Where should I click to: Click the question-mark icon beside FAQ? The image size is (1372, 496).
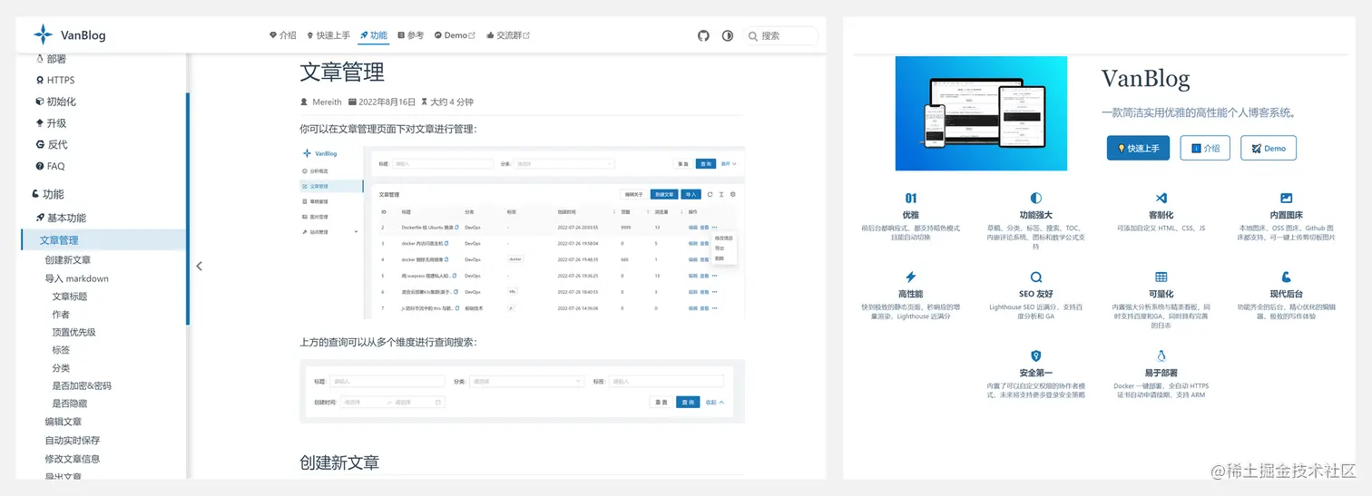39,166
